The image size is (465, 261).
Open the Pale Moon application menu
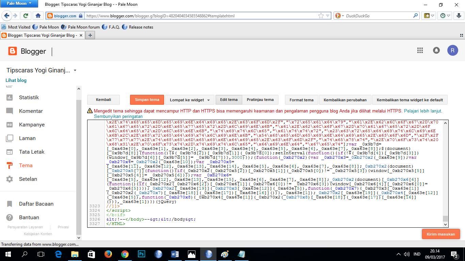[x=19, y=3]
